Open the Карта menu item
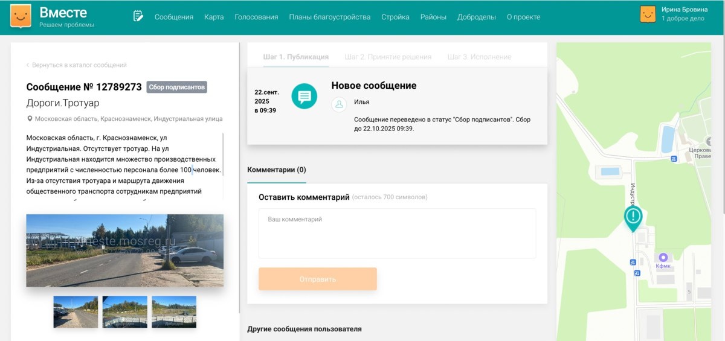The image size is (725, 341). tap(214, 17)
